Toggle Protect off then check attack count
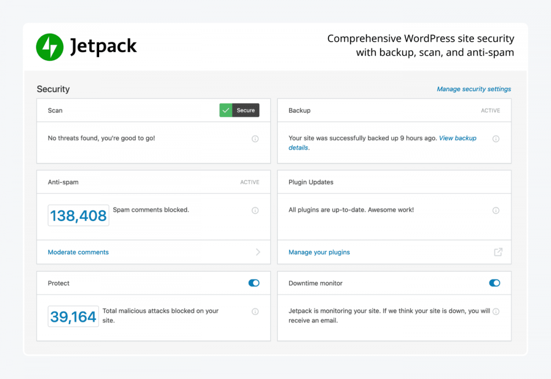551x379 pixels. coord(254,283)
